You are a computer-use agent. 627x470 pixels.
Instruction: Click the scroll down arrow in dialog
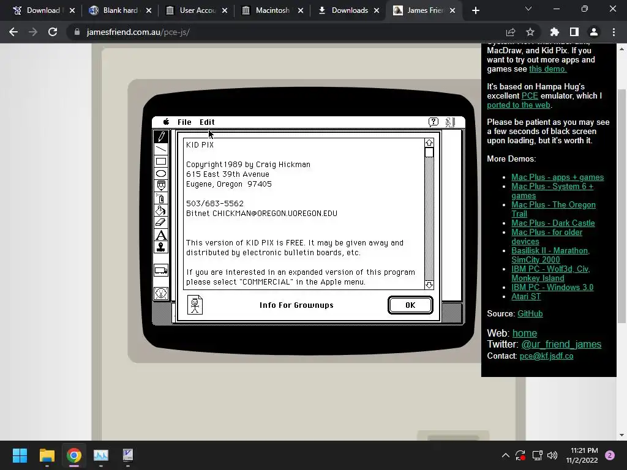coord(429,285)
